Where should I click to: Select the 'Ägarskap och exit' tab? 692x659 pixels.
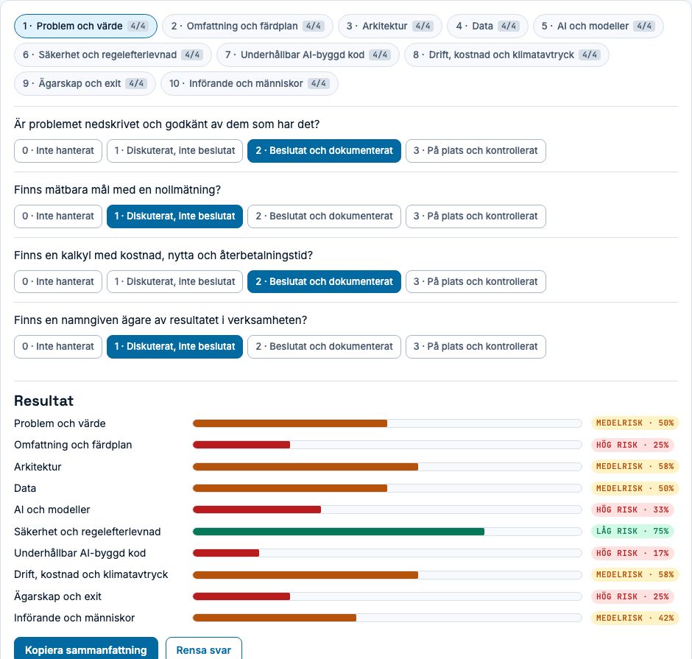85,83
